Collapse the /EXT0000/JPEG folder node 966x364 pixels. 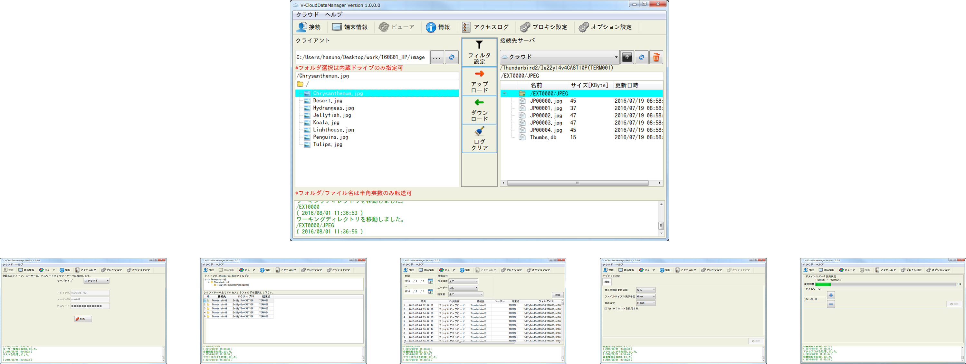[x=505, y=94]
